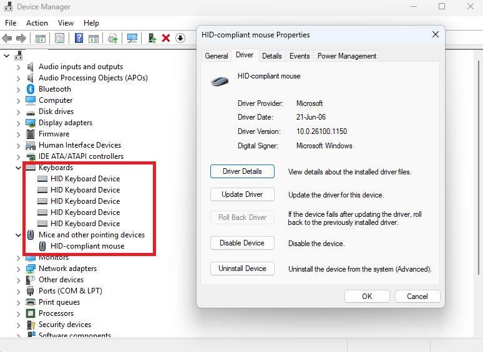The height and width of the screenshot is (352, 483).
Task: Open the File menu
Action: tap(11, 23)
